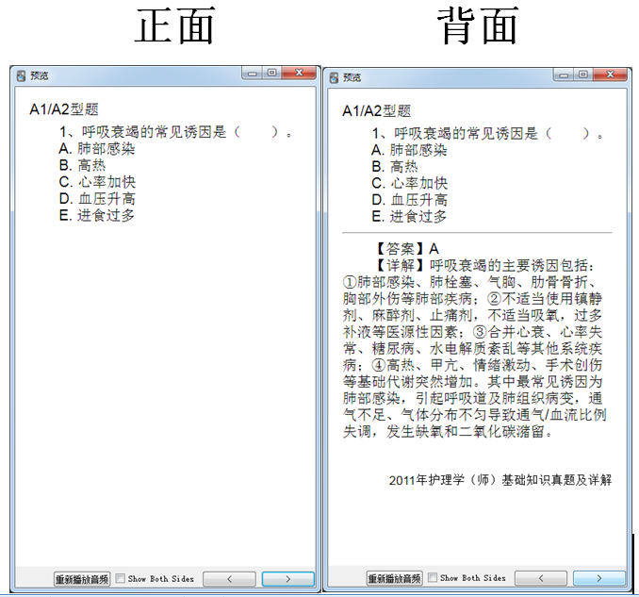Click A1/A2型题 heading in right window
Screen dimensions: 639x597
coord(377,111)
